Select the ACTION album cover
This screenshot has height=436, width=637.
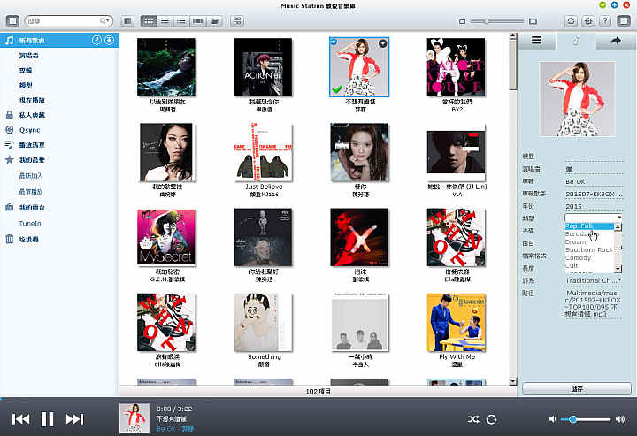[263, 67]
